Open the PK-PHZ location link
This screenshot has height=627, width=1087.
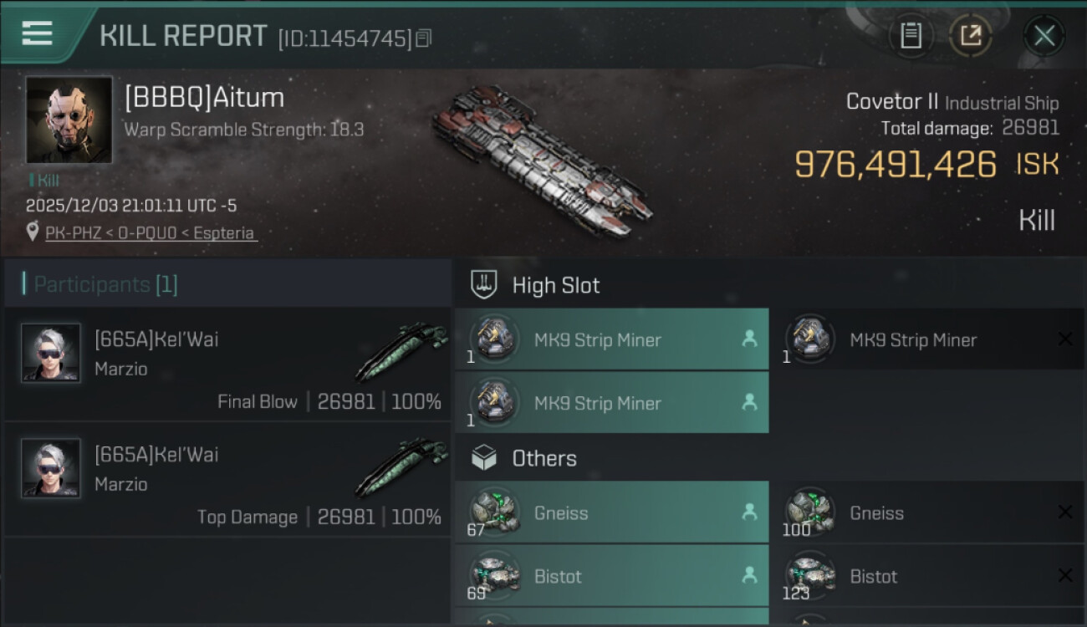[151, 233]
